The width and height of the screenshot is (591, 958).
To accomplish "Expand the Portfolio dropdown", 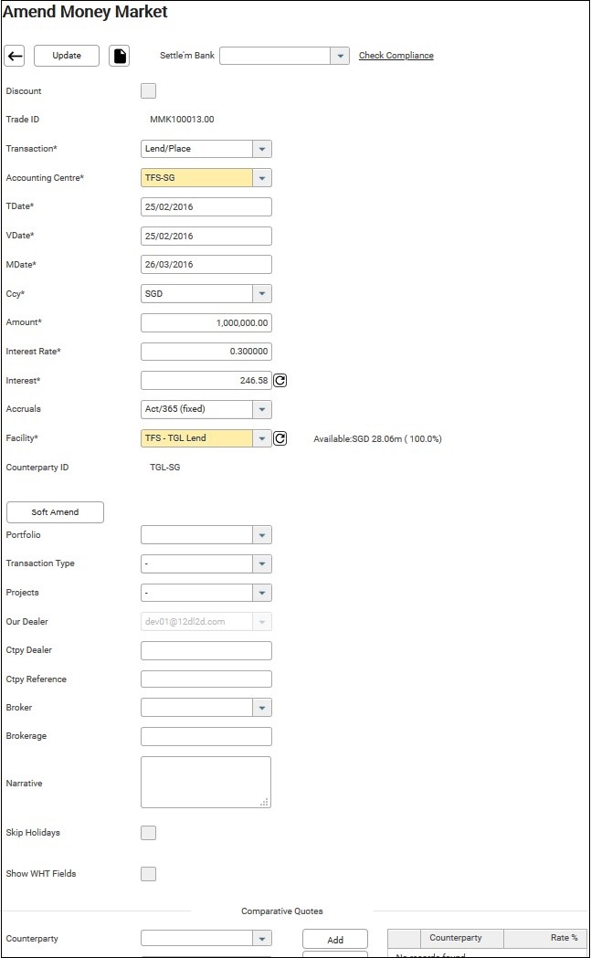I will (x=262, y=535).
